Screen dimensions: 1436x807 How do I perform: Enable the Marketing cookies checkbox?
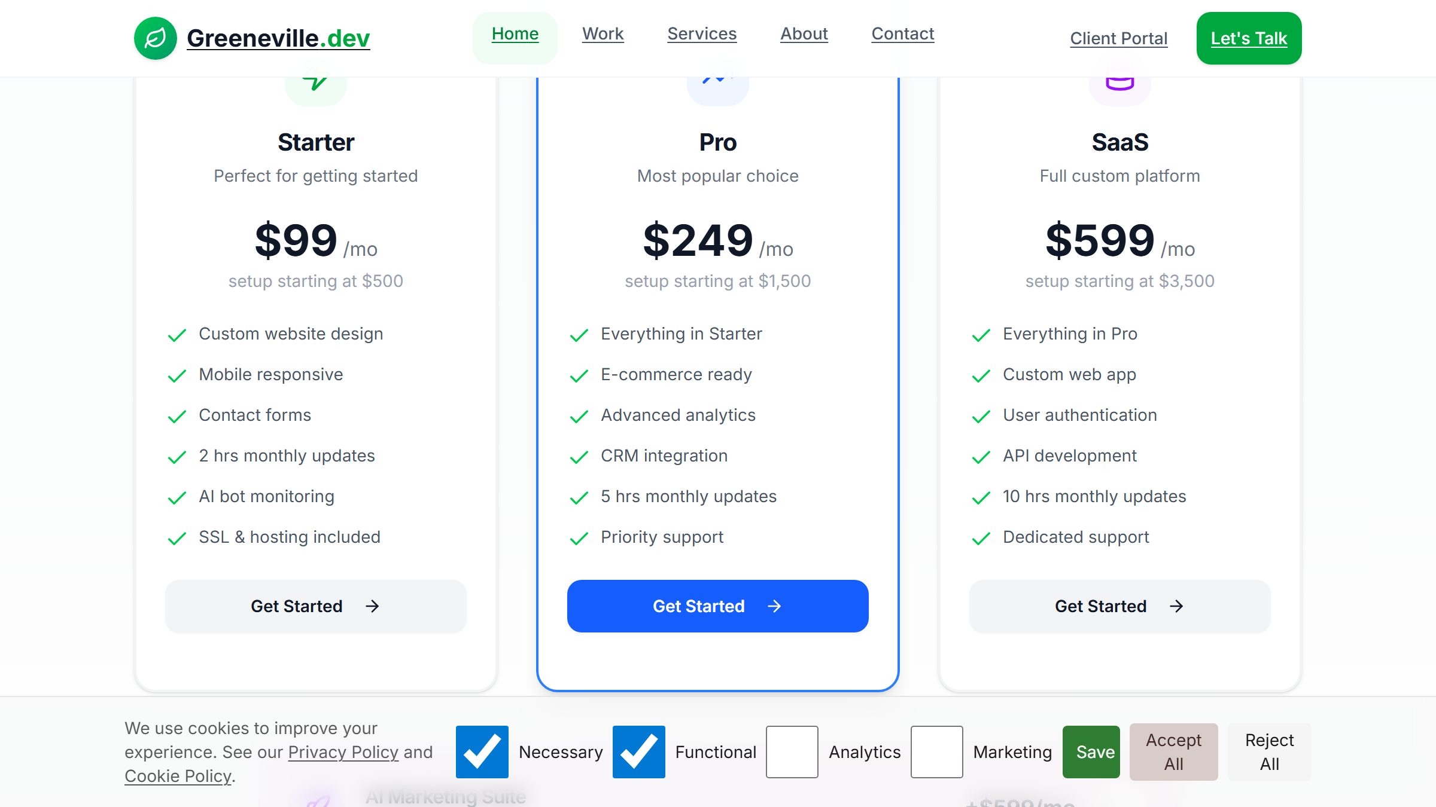(x=936, y=752)
